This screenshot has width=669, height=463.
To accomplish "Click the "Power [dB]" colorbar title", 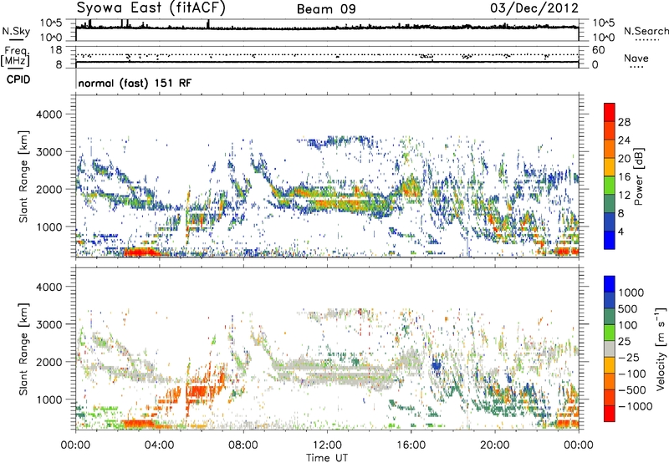I will [x=638, y=176].
